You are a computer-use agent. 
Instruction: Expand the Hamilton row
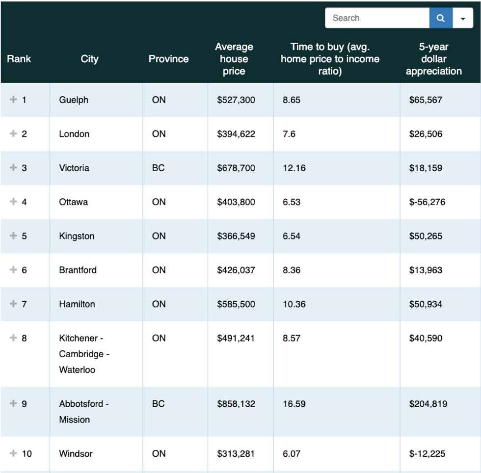[13, 304]
